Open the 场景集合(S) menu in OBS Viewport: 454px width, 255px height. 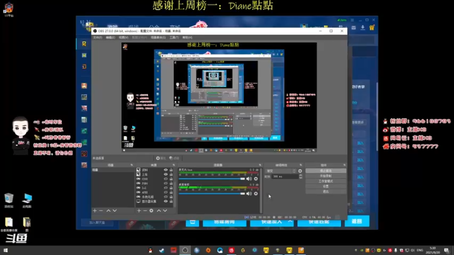coord(158,37)
